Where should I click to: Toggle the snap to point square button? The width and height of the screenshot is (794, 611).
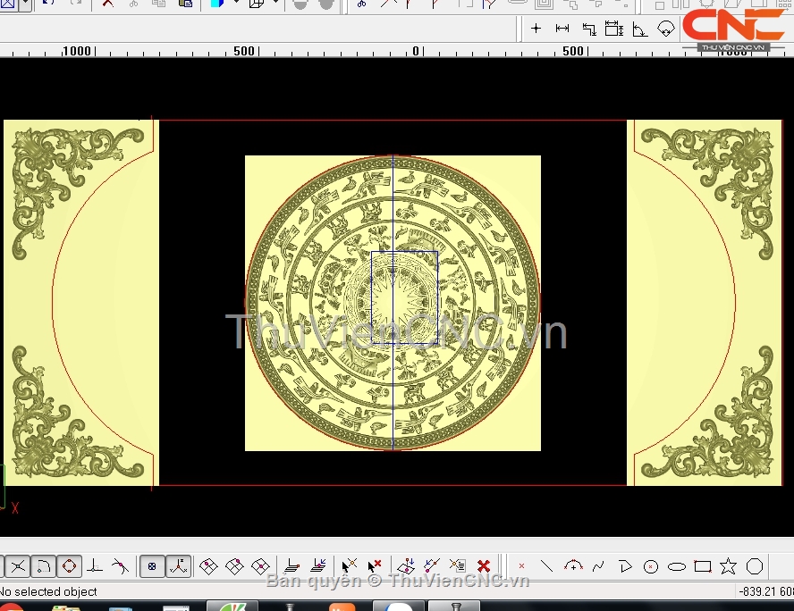click(x=152, y=566)
